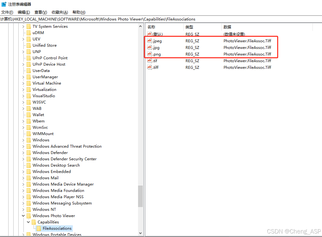Click the Windows Photo Viewer folder icon
Viewport: 322px width, 237px height.
pos(28,216)
